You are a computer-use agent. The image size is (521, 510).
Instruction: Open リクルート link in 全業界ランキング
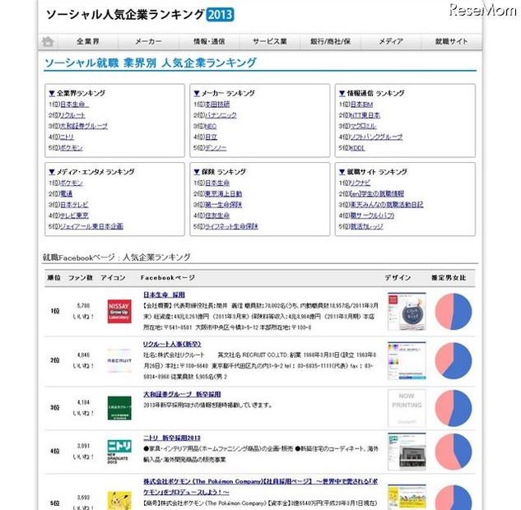click(x=72, y=115)
